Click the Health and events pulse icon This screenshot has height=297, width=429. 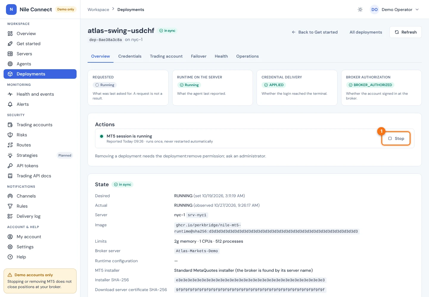point(10,94)
